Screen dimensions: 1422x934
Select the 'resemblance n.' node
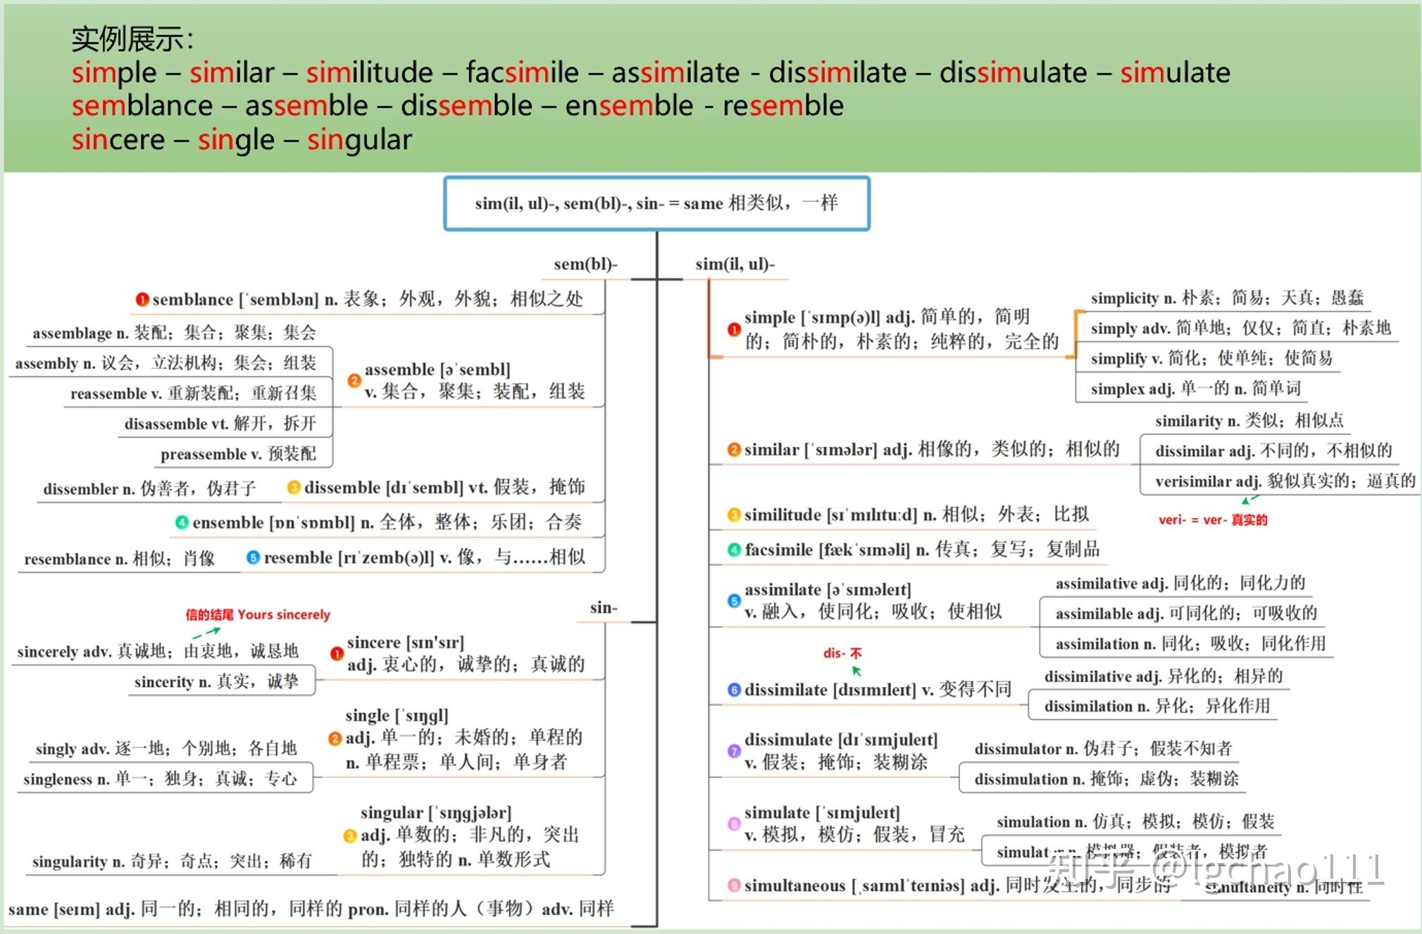click(x=119, y=559)
